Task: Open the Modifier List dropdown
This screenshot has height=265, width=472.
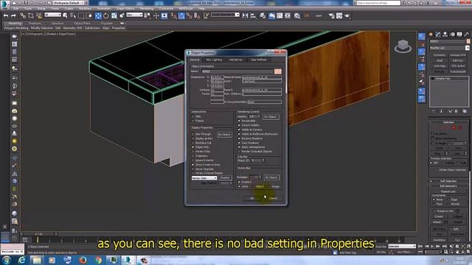Action: click(449, 48)
